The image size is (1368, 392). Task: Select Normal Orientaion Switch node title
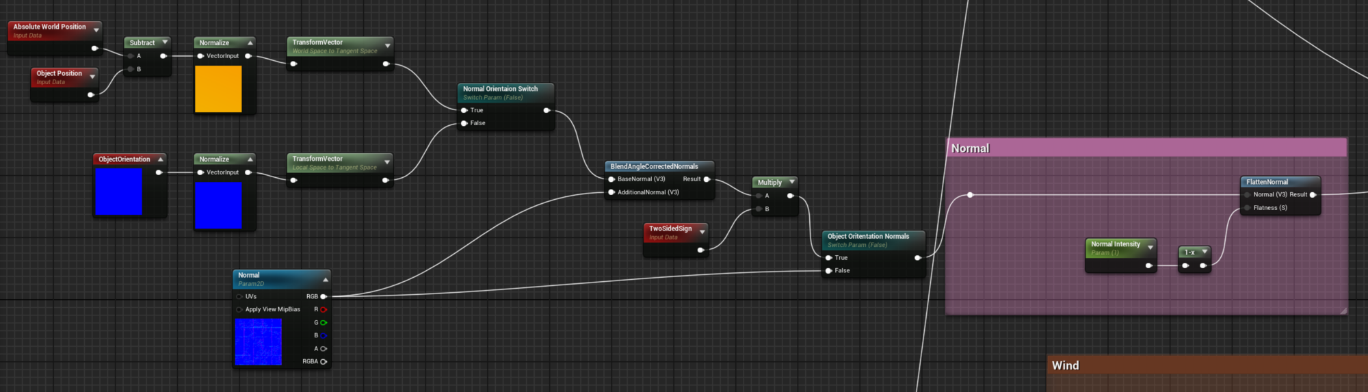point(500,89)
